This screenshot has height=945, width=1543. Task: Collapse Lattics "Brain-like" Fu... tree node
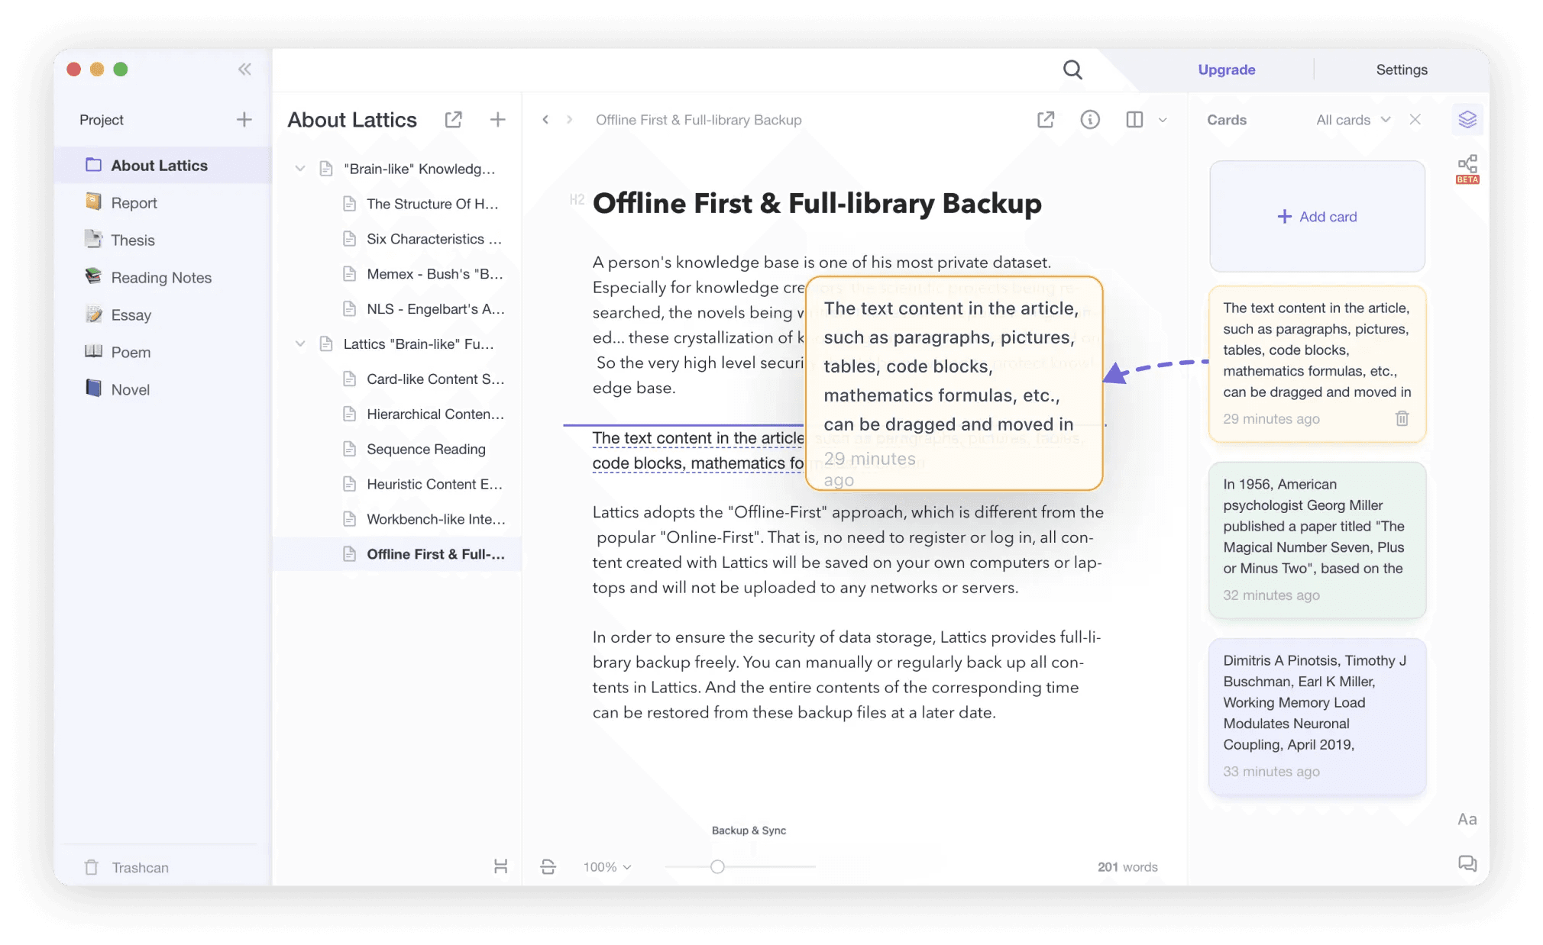(x=300, y=344)
